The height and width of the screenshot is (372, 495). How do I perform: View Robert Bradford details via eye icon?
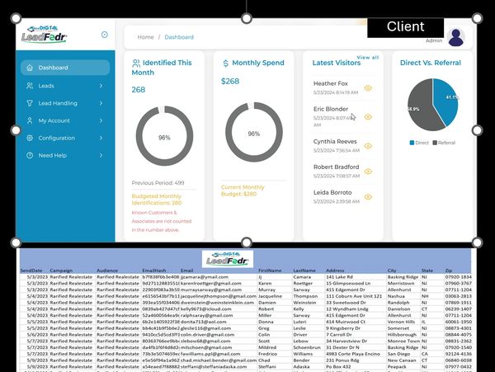pyautogui.click(x=368, y=172)
